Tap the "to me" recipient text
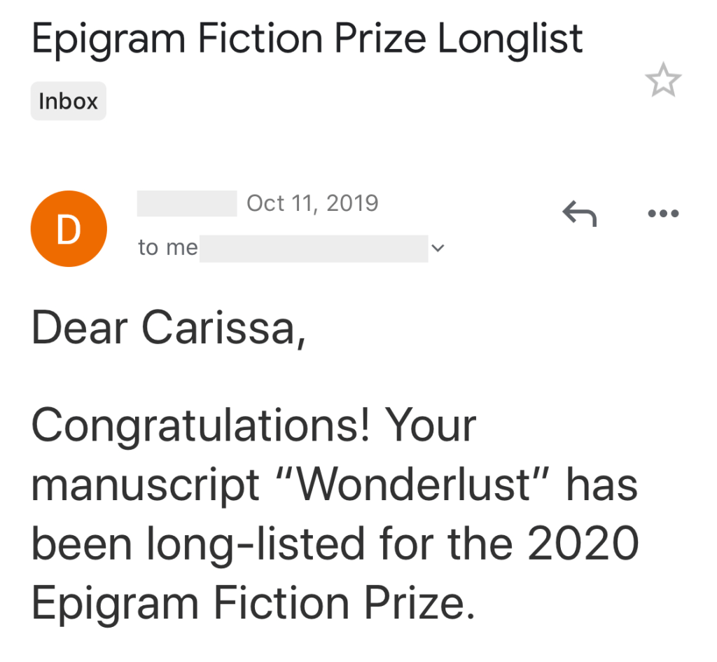This screenshot has width=717, height=662. coord(167,248)
